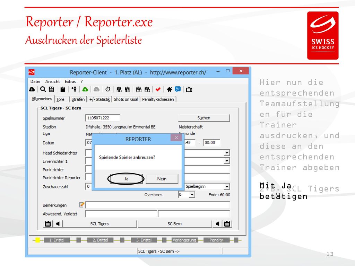Expand the Head Schiedsrichter row dropdown arrow
Screen dimensions: 355x266
point(227,153)
